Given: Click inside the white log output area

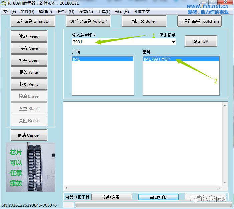Looking at the screenshot, I should [x=143, y=144].
